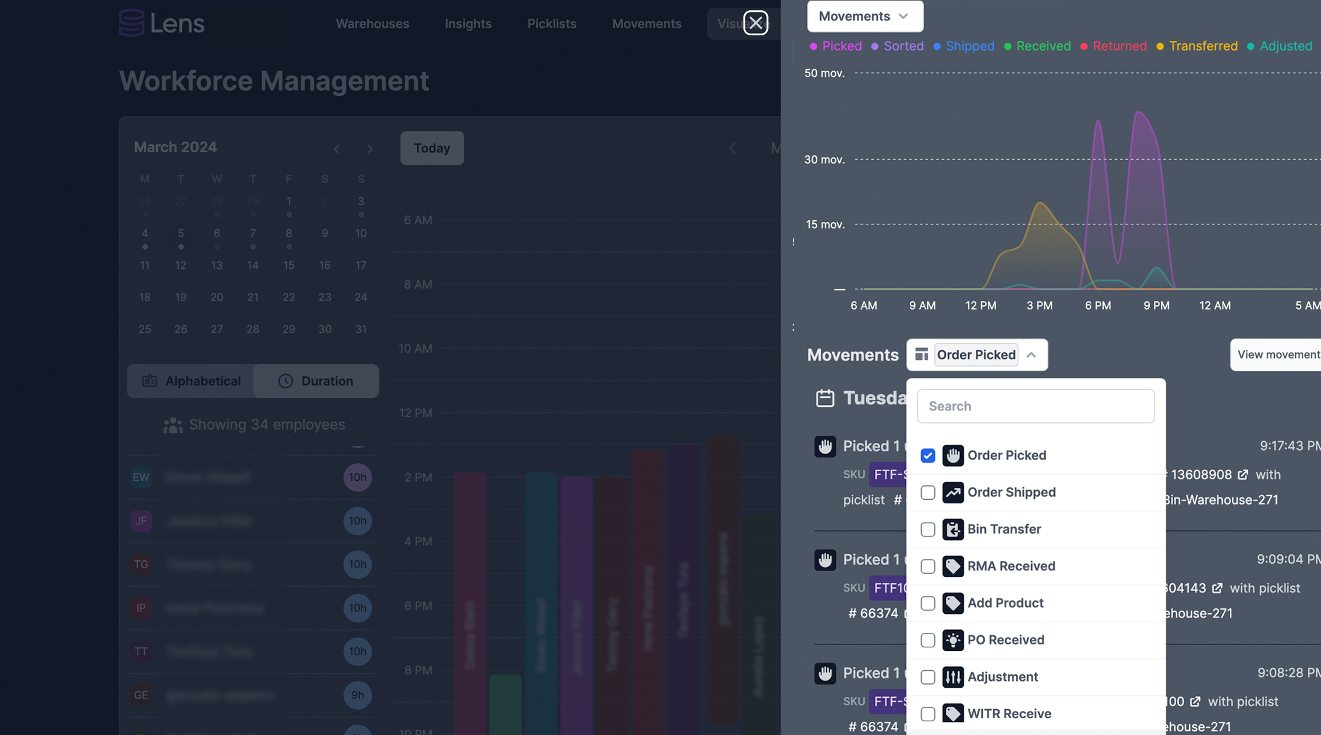Select Insights in the navigation bar
This screenshot has height=735, width=1321.
(x=468, y=23)
